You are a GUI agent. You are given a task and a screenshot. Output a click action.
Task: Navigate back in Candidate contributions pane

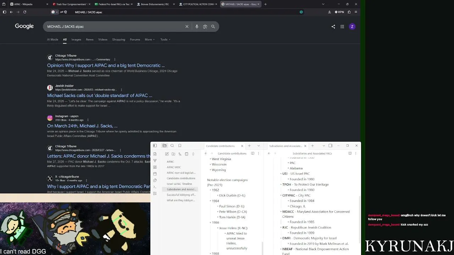[x=206, y=153]
